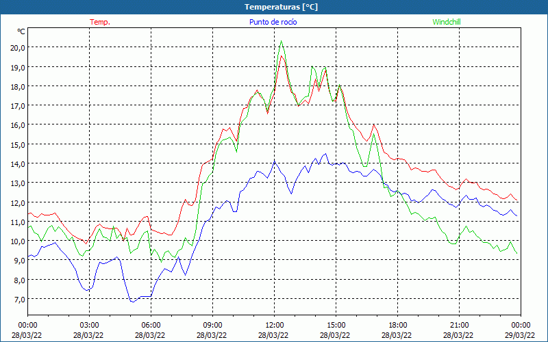The height and width of the screenshot is (342, 548).
Task: Click the '14,0' y-axis value
Action: 18,164
